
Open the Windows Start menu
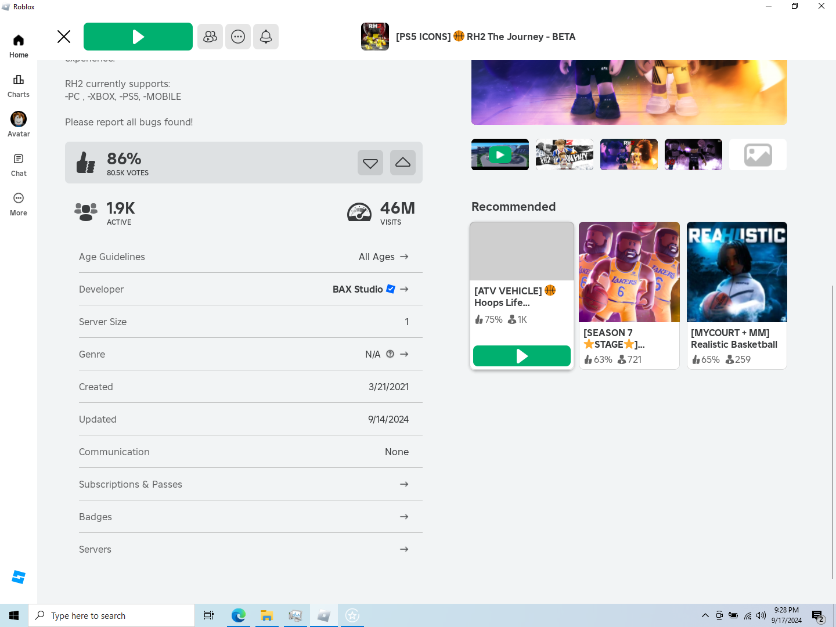[x=14, y=615]
